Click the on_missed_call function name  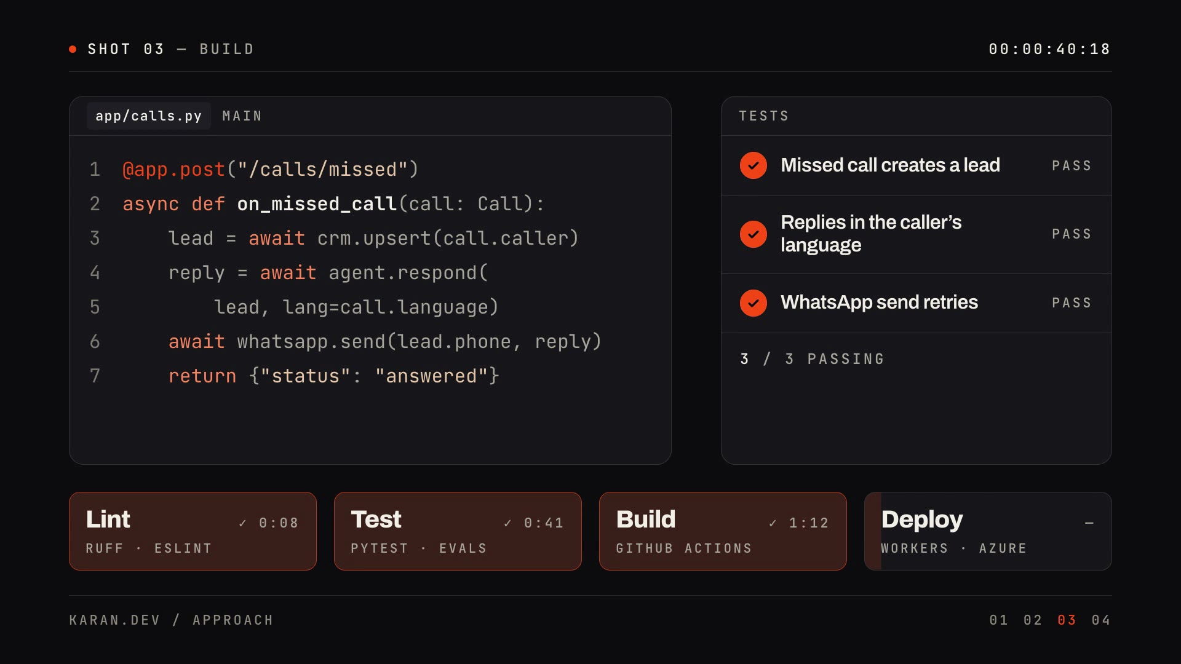coord(317,204)
